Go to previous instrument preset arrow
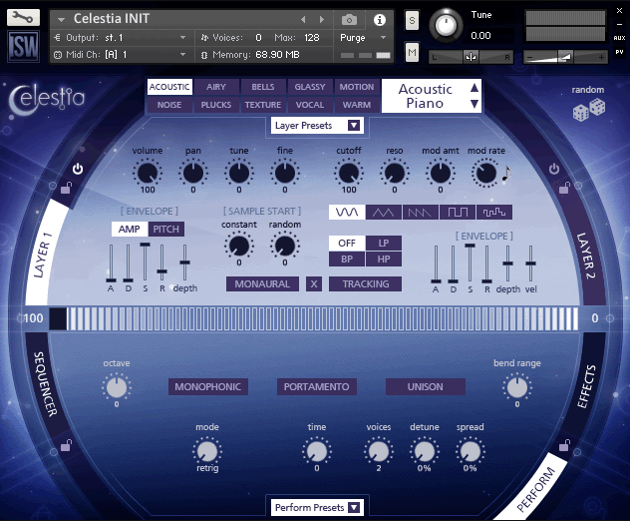Viewport: 630px width, 521px height. click(303, 19)
